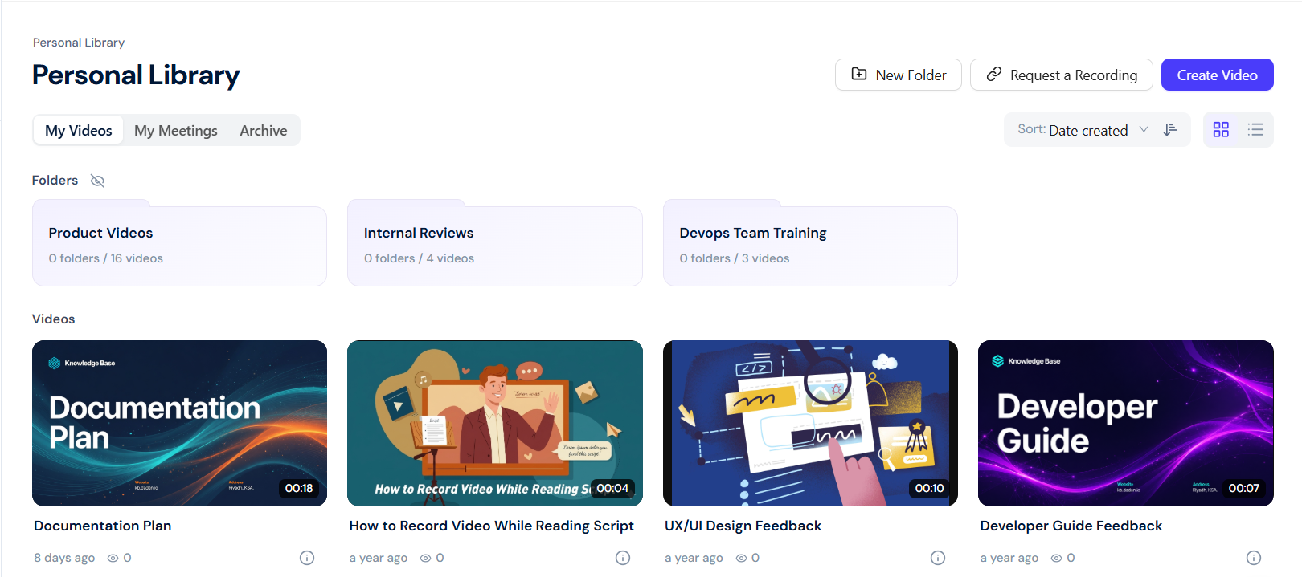Click the 00:07 duration badge
Screen dimensions: 1302x577
tap(1244, 488)
